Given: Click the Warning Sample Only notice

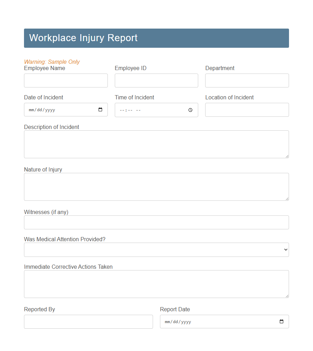Looking at the screenshot, I should point(52,62).
